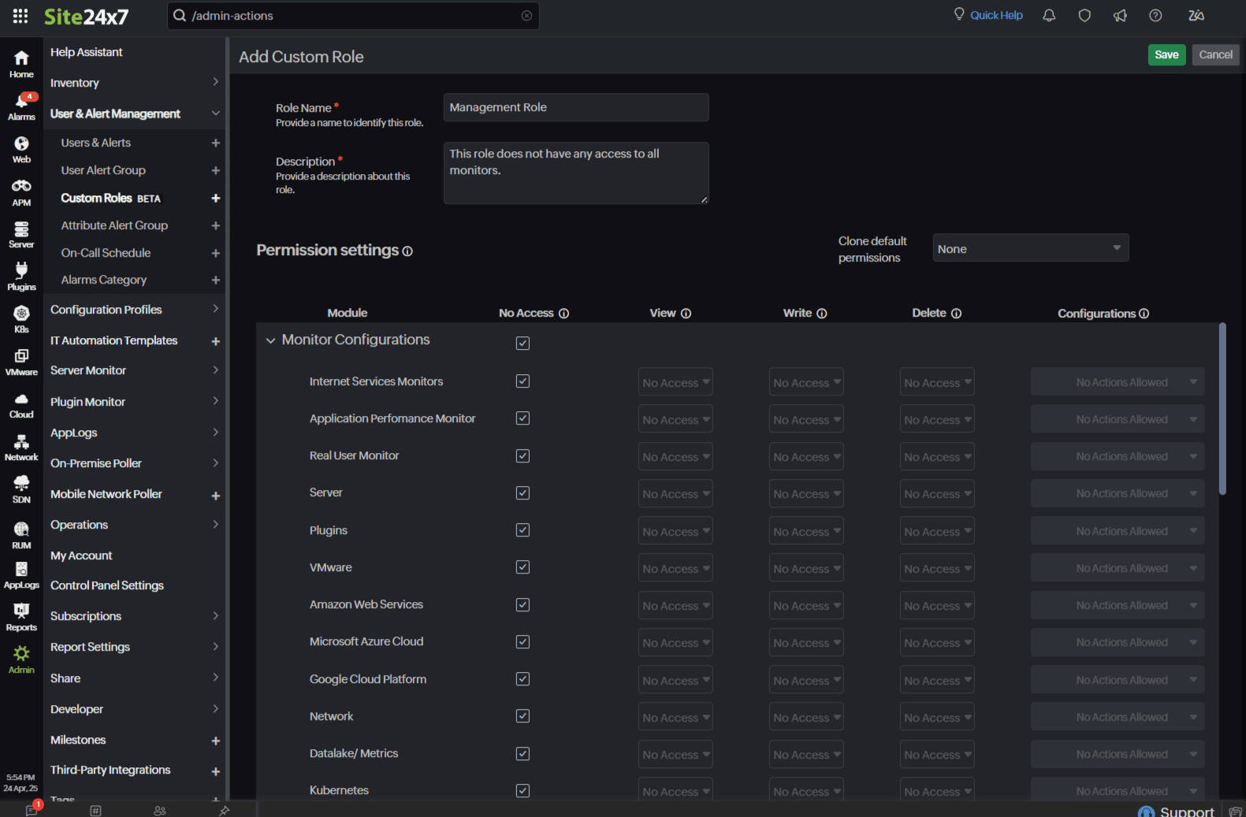Select Attribute Alert Group in sidebar

click(x=114, y=225)
